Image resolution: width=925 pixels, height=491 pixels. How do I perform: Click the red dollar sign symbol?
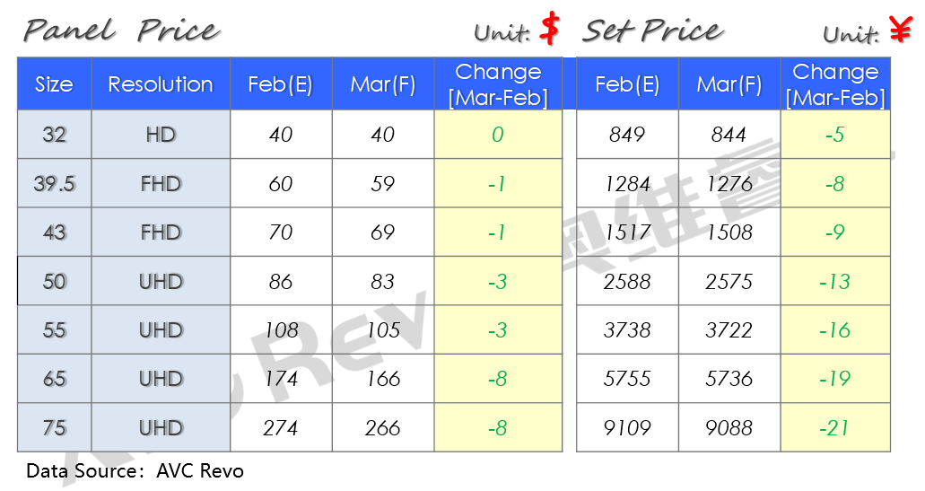click(x=550, y=31)
